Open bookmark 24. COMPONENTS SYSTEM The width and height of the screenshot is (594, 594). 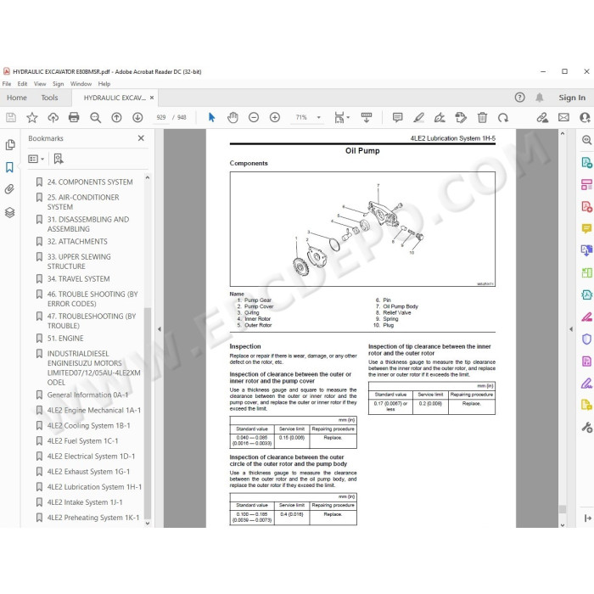90,182
